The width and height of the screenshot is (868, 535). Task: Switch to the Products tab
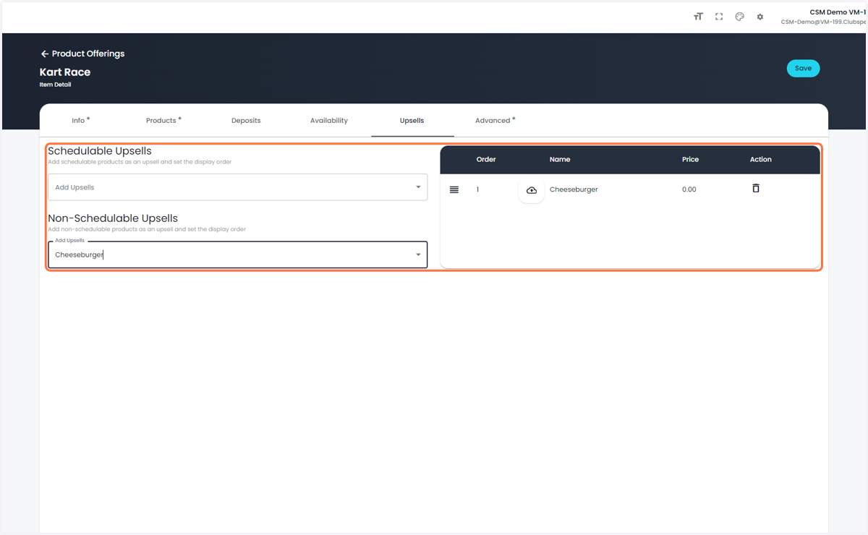163,121
